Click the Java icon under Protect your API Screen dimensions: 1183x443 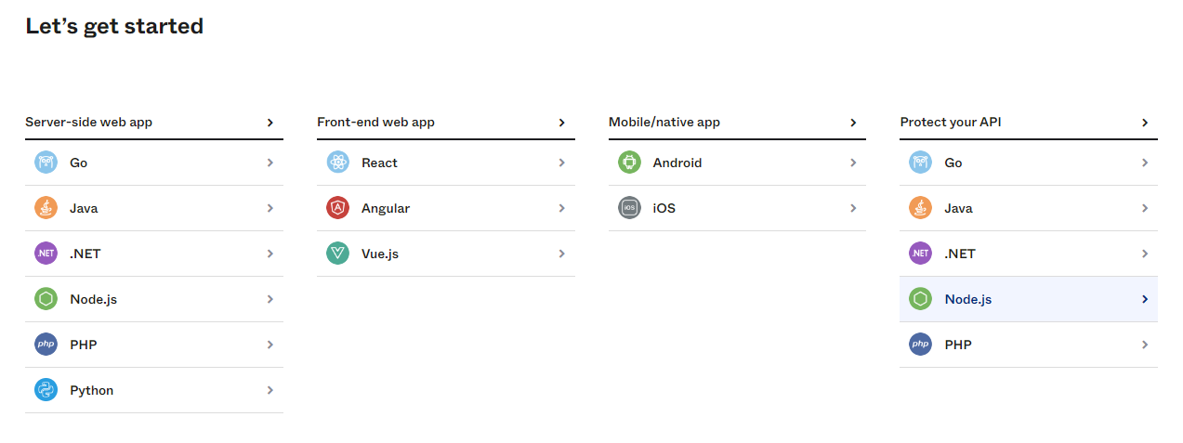pos(920,208)
